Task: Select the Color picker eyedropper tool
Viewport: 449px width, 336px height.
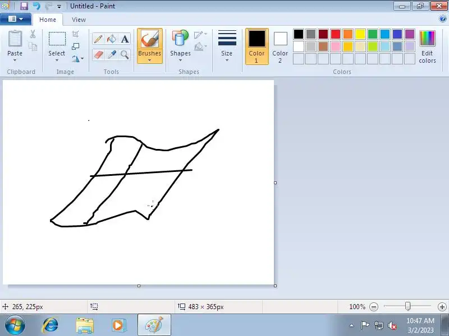Action: 111,54
